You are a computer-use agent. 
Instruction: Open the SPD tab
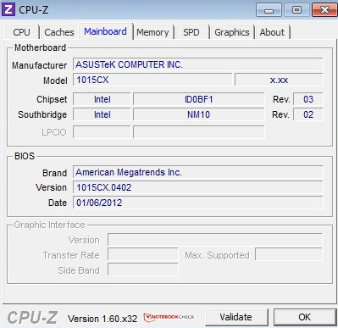pos(191,32)
